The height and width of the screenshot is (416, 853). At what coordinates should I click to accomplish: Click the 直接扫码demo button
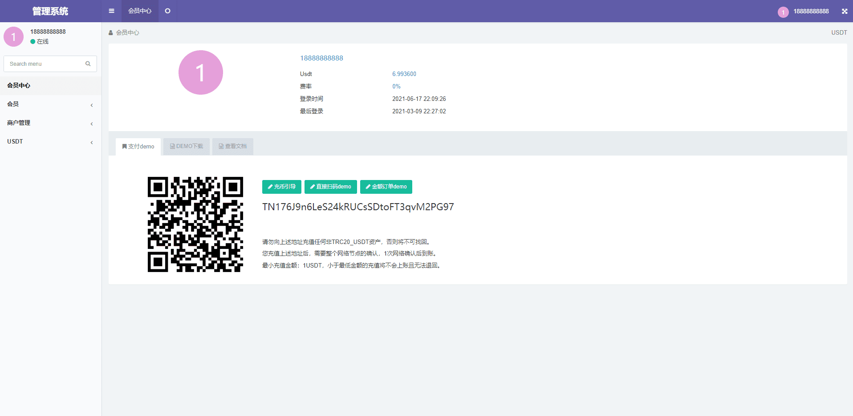tap(330, 187)
